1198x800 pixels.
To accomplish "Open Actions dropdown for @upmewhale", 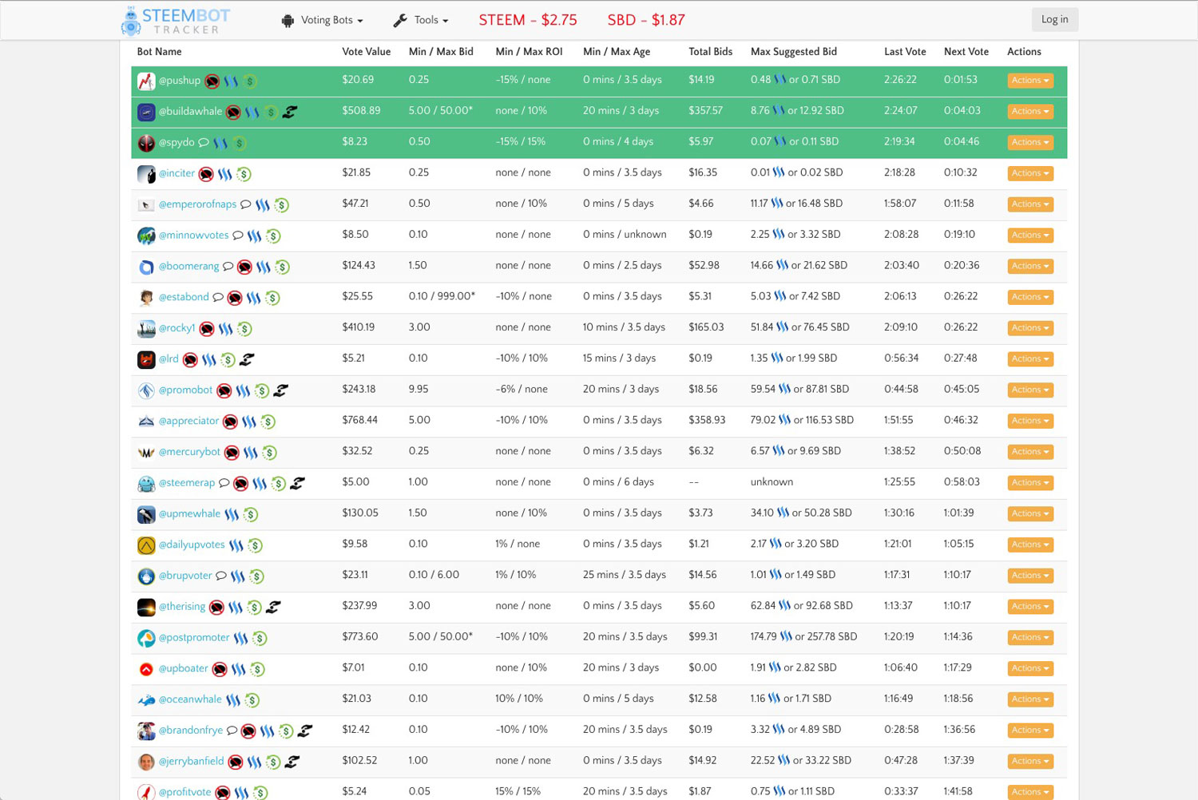I will click(x=1030, y=514).
